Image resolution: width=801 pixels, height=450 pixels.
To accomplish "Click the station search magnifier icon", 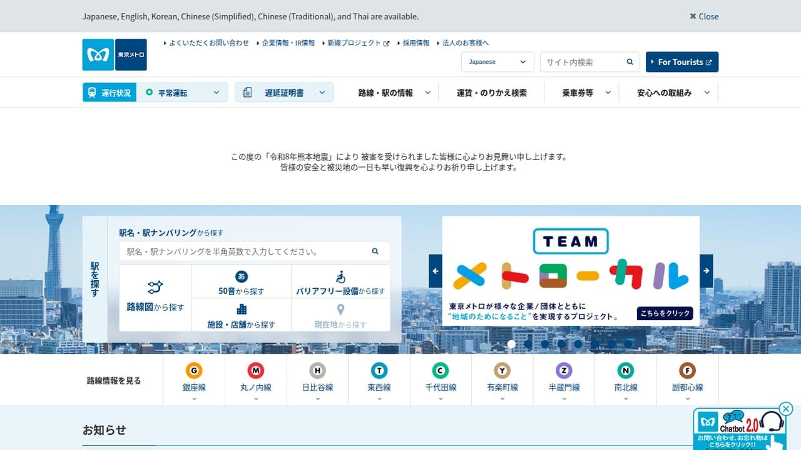I will [375, 251].
